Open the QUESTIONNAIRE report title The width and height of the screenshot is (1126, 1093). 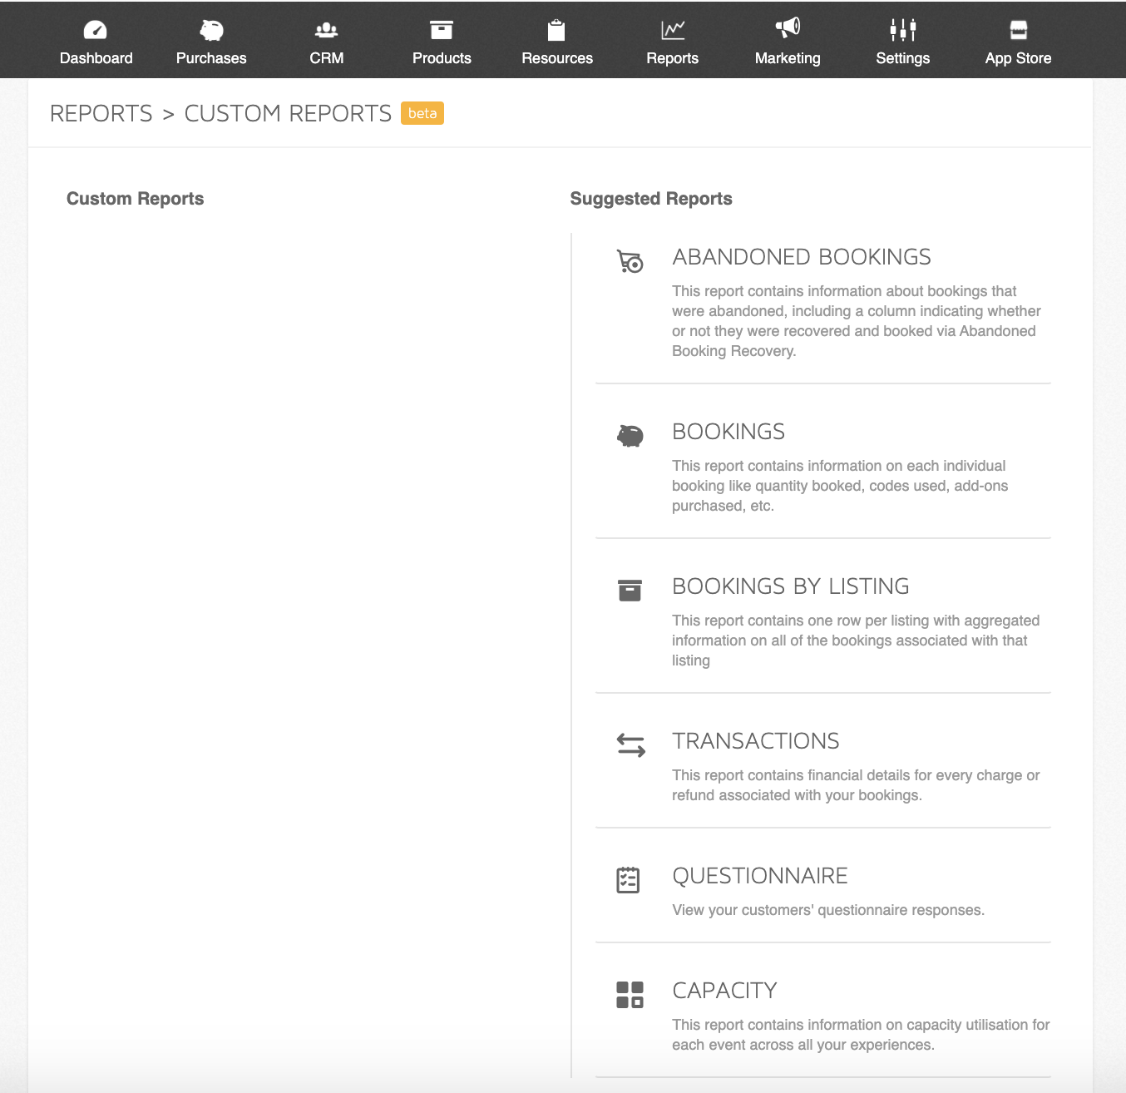coord(760,876)
